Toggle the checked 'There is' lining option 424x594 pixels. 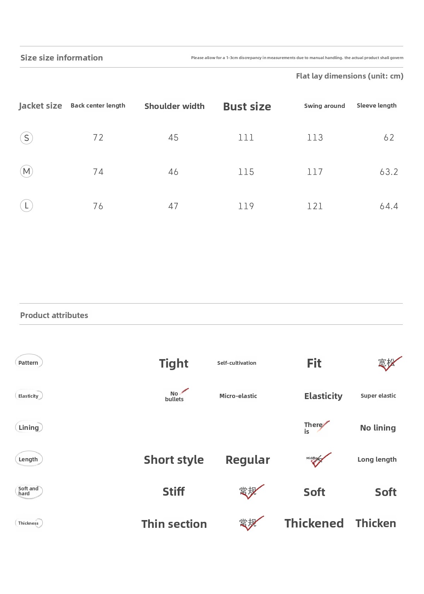click(x=314, y=428)
